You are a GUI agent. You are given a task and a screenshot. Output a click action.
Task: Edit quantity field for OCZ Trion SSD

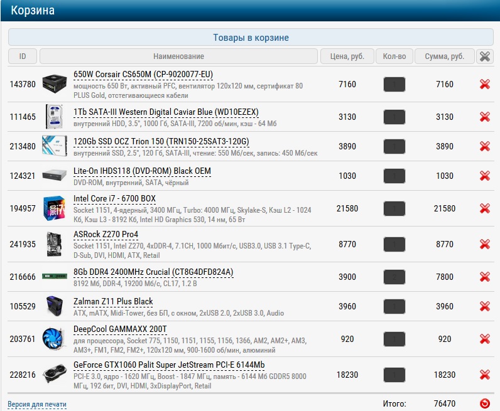coord(394,147)
